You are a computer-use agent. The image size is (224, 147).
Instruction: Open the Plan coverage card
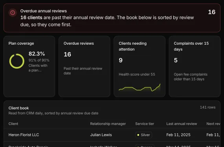click(29, 66)
